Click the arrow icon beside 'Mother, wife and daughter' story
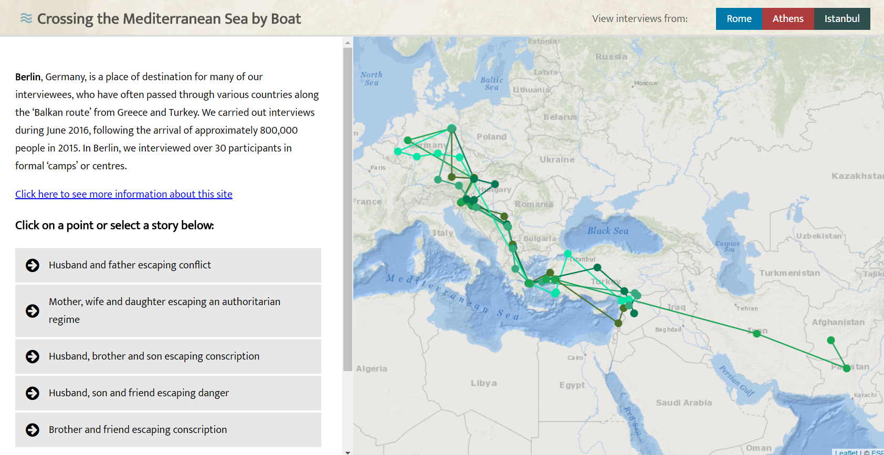Screen dimensions: 884x455 pos(32,311)
